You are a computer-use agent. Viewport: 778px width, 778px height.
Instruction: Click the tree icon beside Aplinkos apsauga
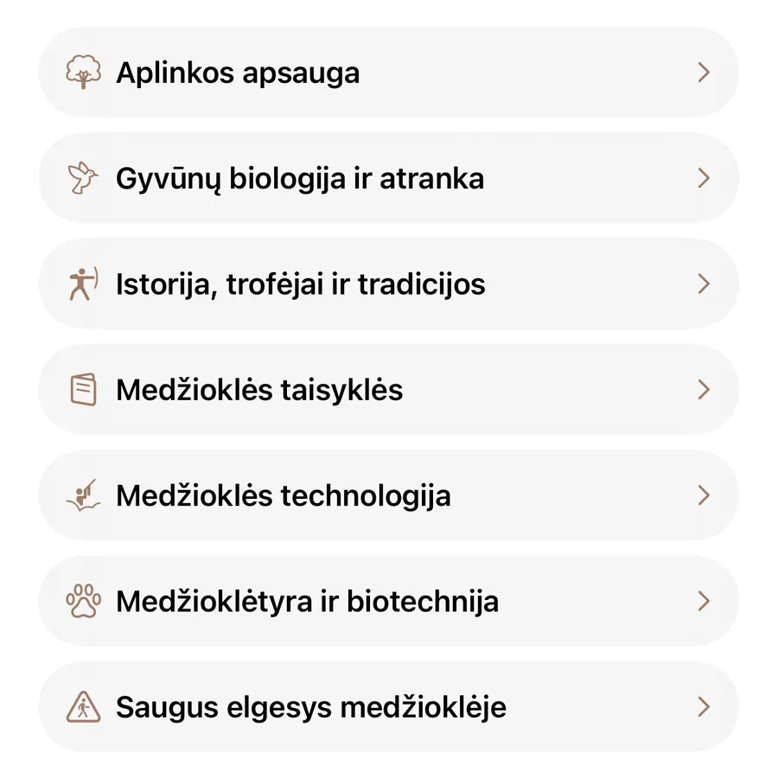coord(83,73)
